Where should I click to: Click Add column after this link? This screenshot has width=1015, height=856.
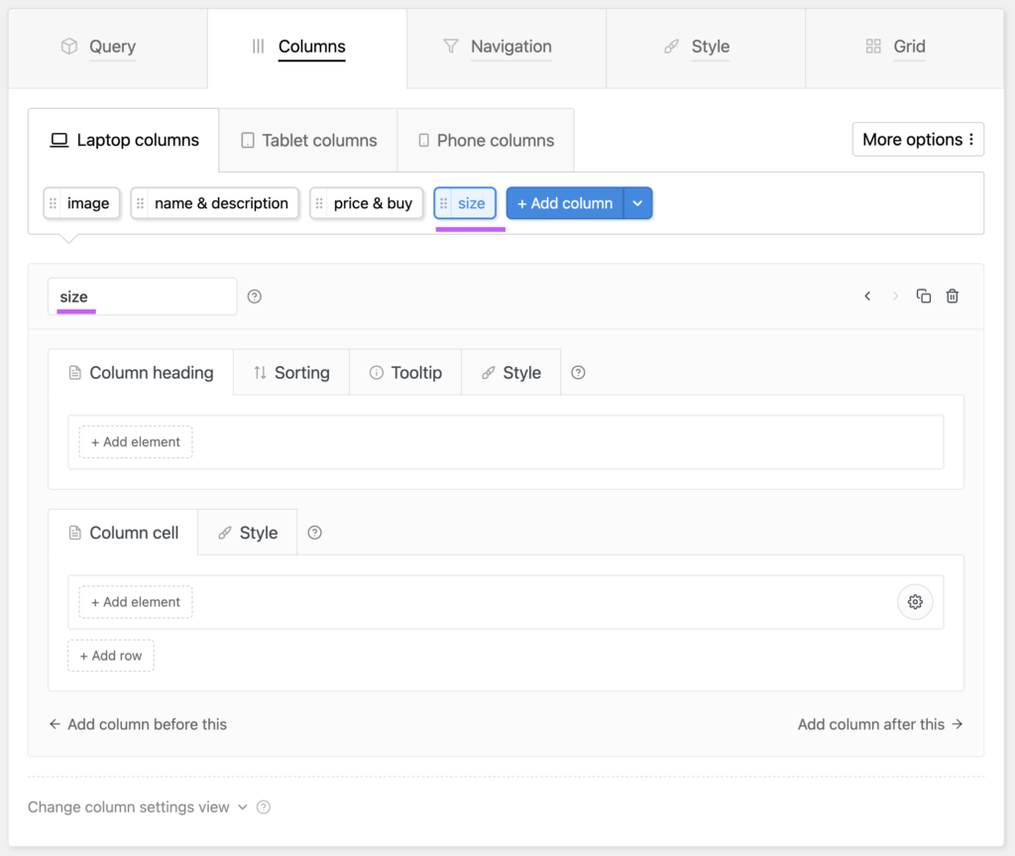click(880, 724)
